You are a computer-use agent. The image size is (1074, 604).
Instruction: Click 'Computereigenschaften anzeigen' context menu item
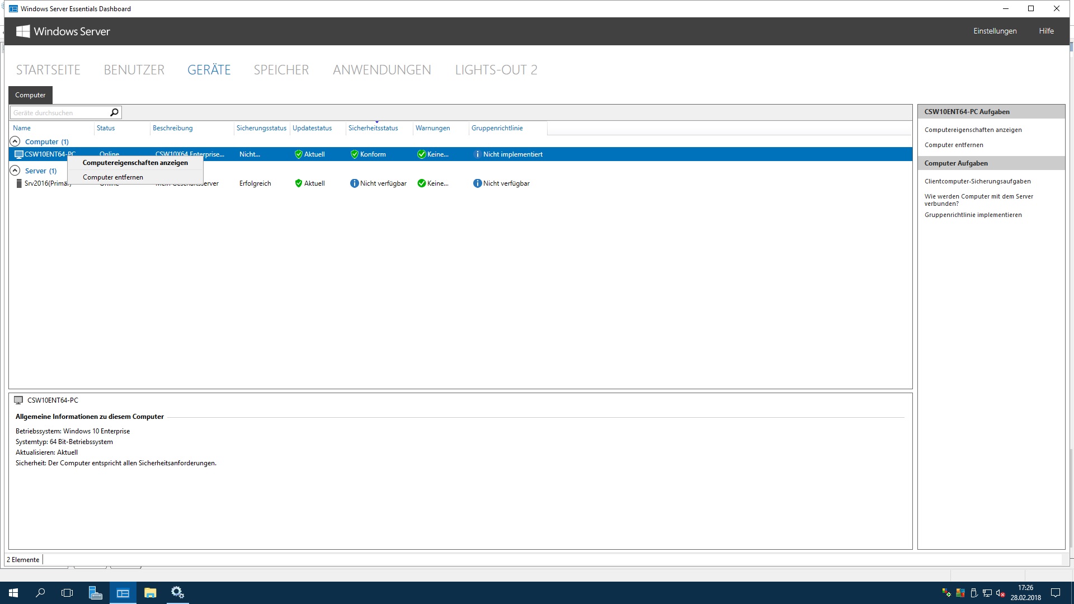(x=135, y=162)
